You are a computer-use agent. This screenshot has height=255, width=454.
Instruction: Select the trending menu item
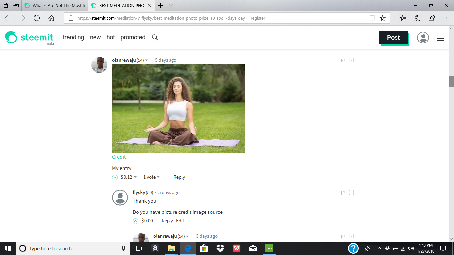73,37
